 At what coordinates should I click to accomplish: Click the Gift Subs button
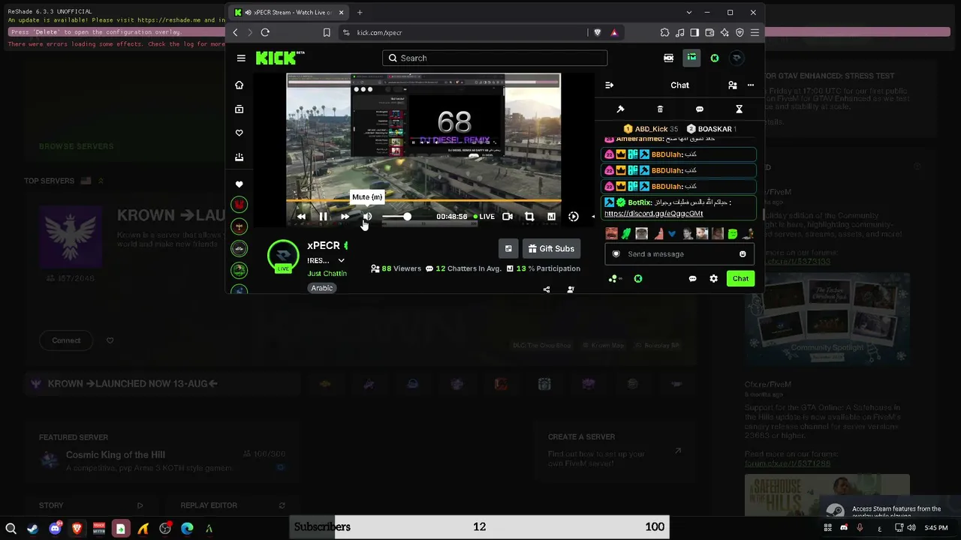[x=551, y=249]
